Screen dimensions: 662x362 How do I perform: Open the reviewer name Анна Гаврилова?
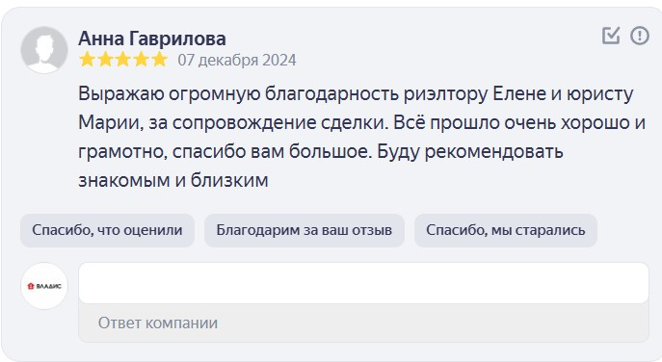152,39
